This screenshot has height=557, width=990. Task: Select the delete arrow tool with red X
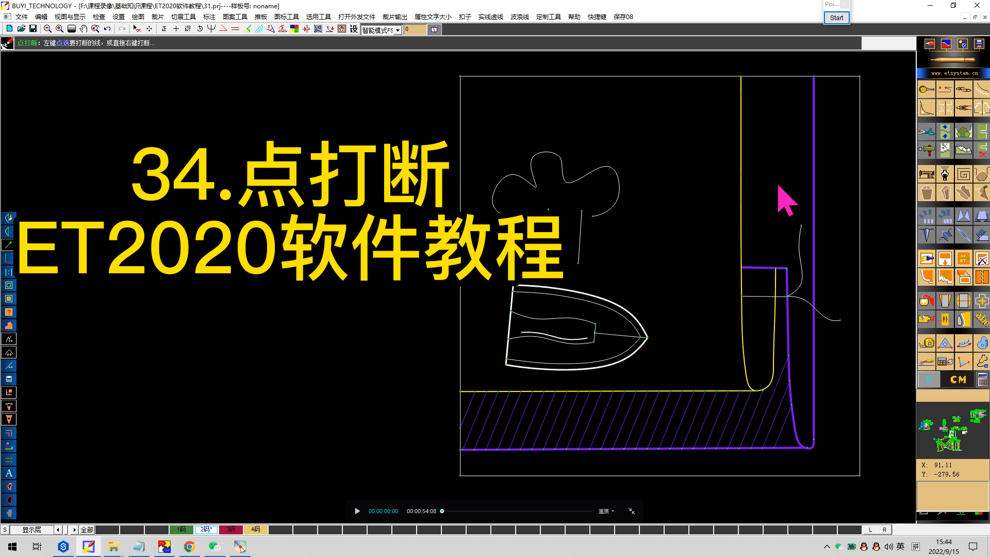click(137, 29)
